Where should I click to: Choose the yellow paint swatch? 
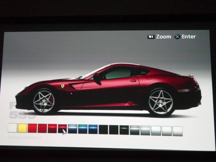[x=22, y=128]
